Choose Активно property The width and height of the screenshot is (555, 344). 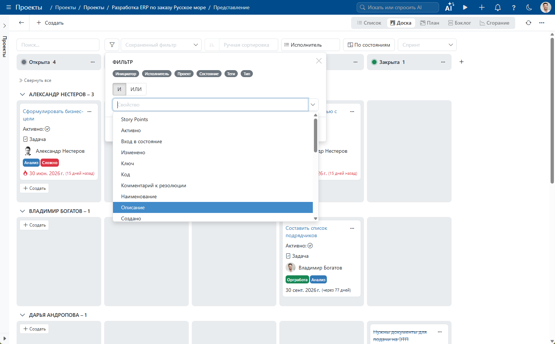click(x=213, y=130)
